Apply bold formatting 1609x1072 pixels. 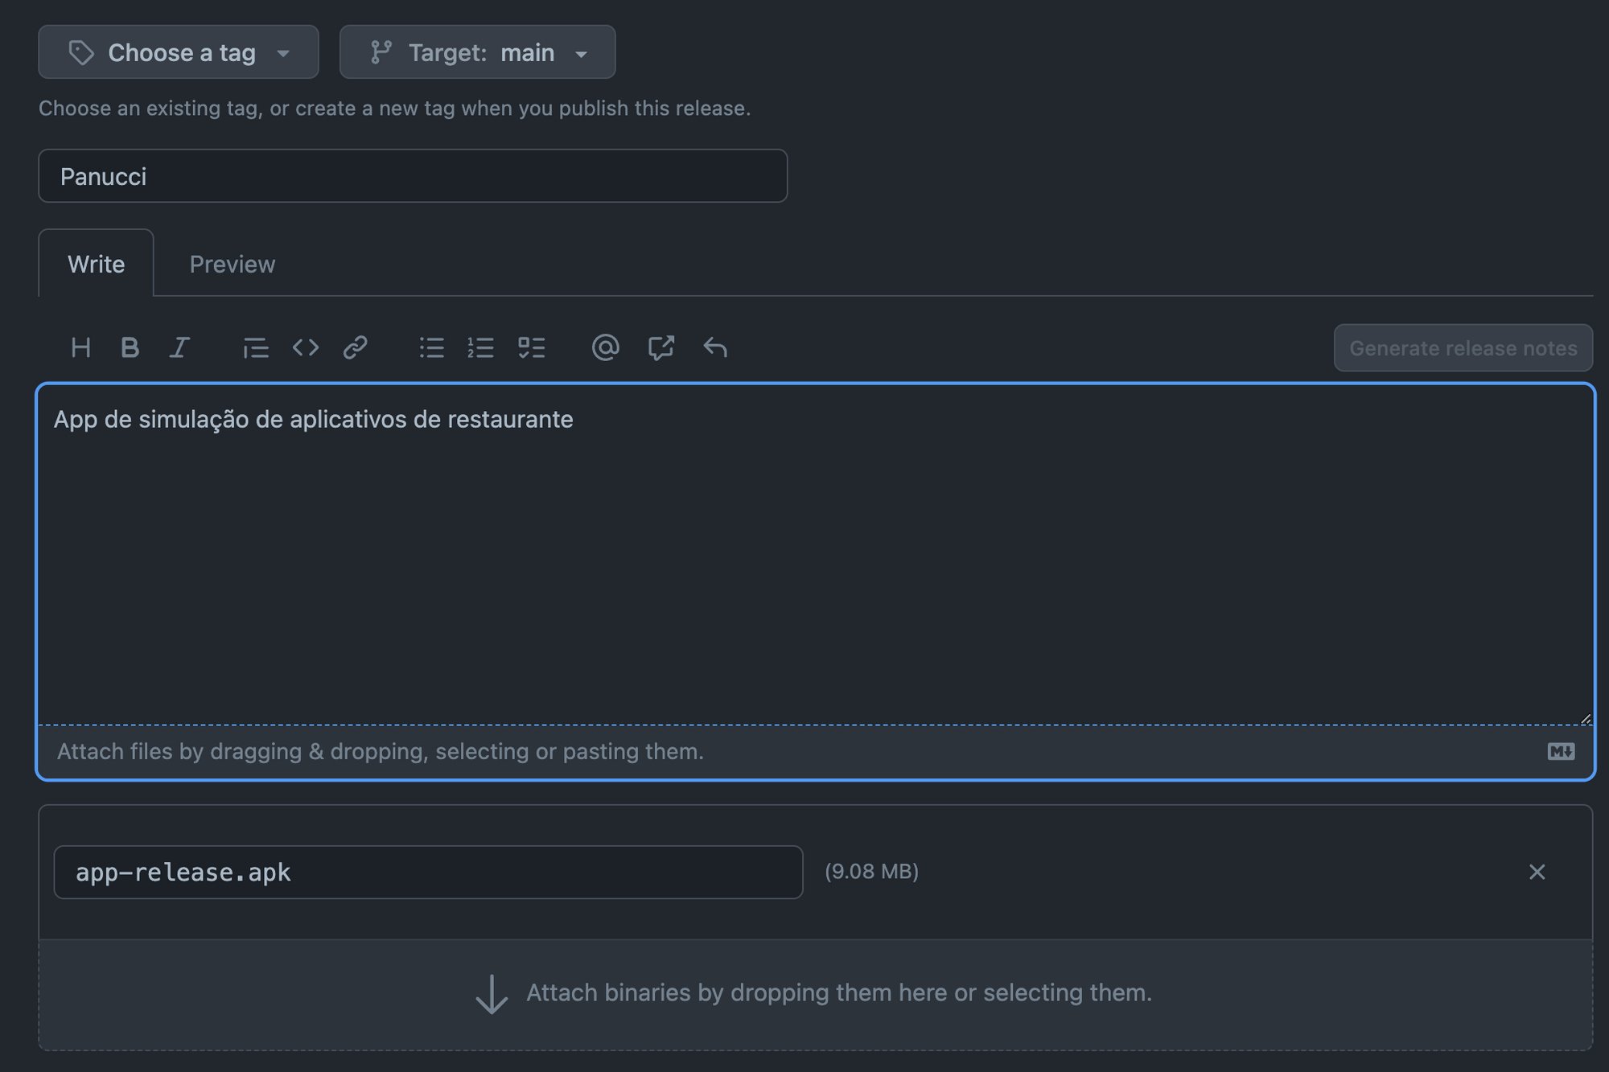[130, 347]
